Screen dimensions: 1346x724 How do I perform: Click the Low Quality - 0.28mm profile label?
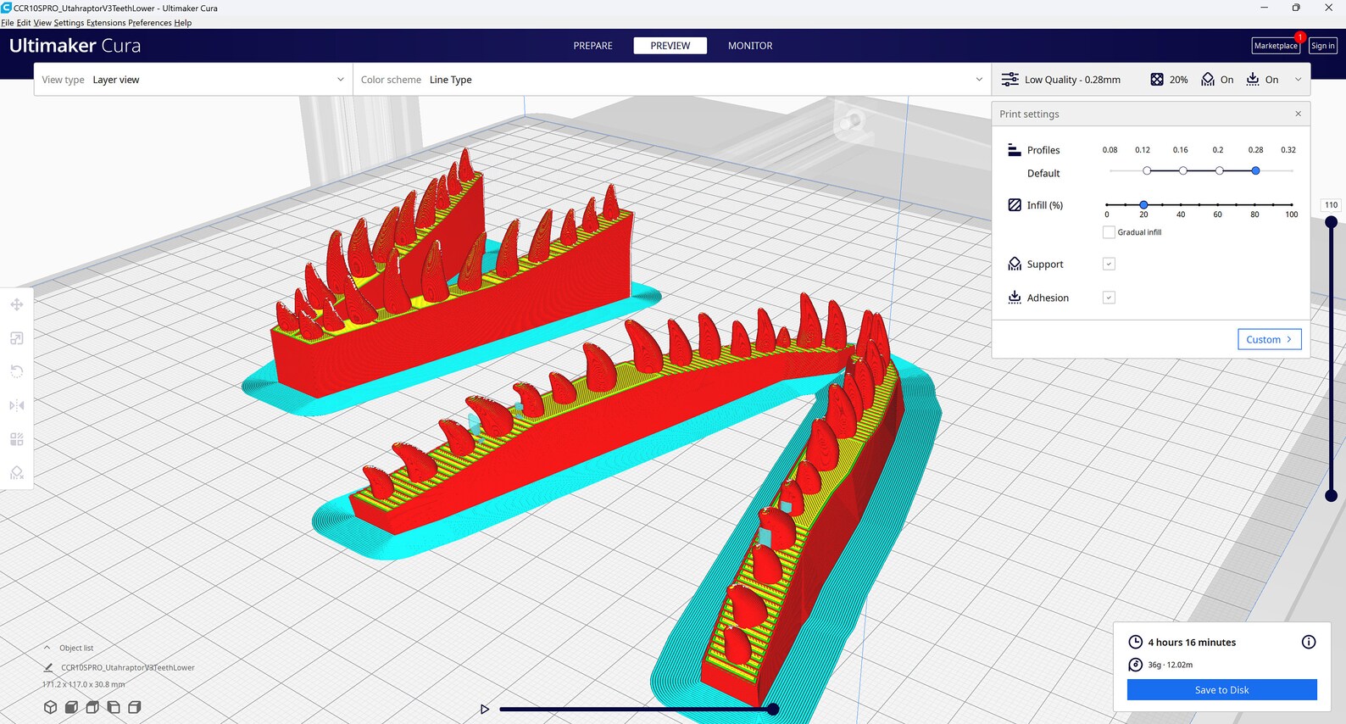pos(1072,80)
